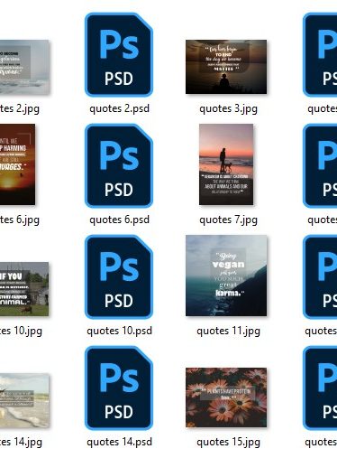Select the cut-off PSD icon right of quotes 11.jpg
This screenshot has width=337, height=458.
click(320, 276)
